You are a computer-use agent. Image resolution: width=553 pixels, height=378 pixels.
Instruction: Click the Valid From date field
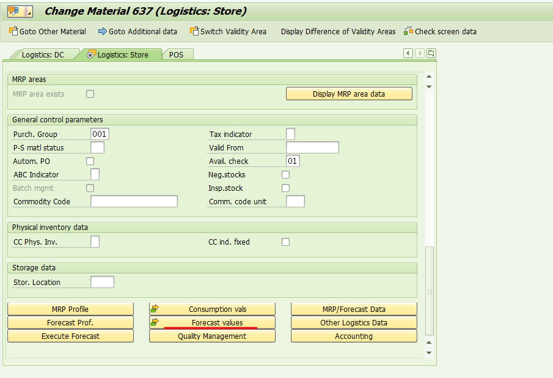312,148
